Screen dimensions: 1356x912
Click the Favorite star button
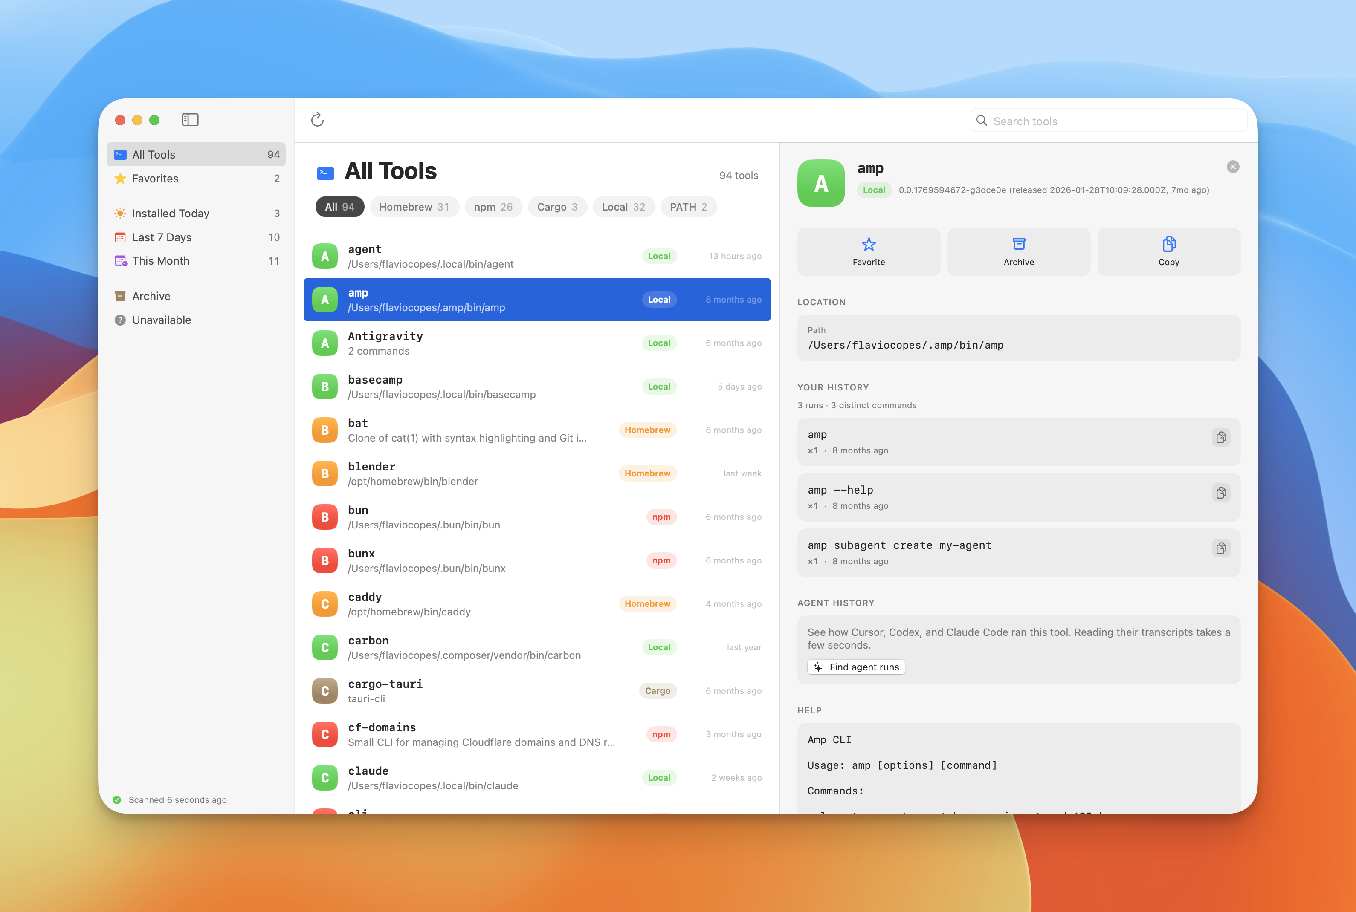click(x=868, y=252)
